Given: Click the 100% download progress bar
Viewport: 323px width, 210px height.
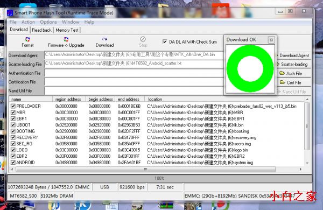Looking at the screenshot, I should (x=160, y=178).
